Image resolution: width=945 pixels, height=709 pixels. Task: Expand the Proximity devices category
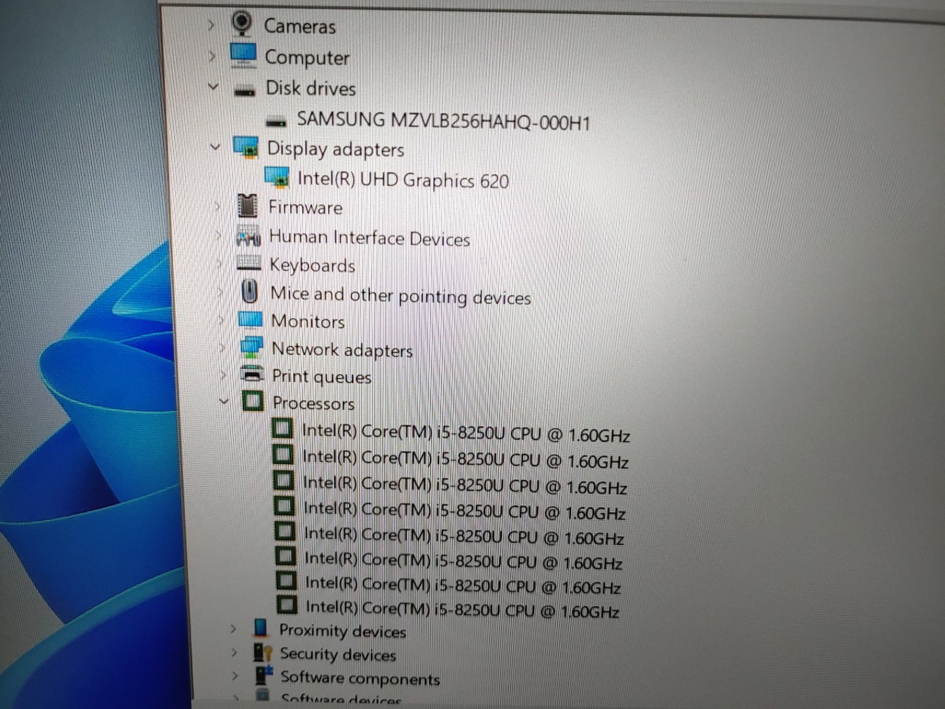pyautogui.click(x=233, y=628)
